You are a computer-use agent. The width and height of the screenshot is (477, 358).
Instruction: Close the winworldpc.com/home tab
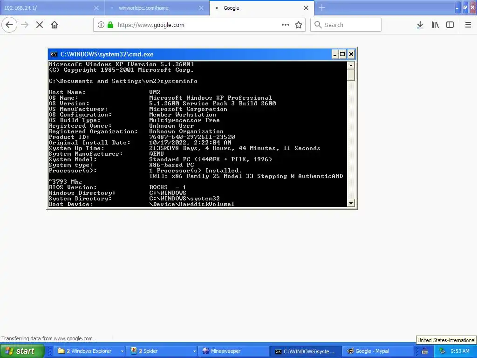tap(201, 8)
